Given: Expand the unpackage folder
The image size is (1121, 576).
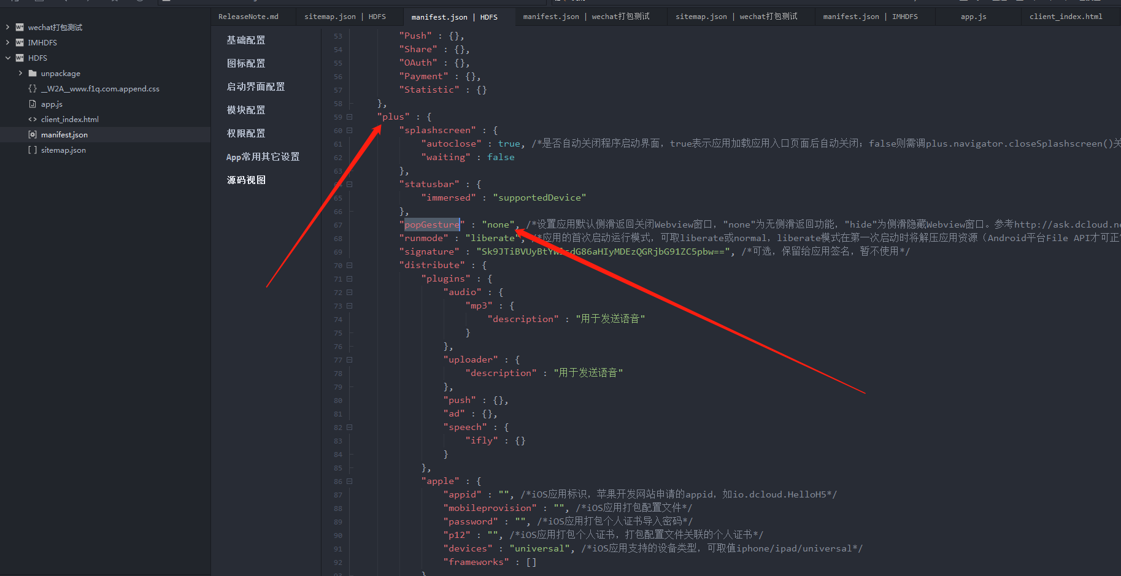Looking at the screenshot, I should click(20, 74).
